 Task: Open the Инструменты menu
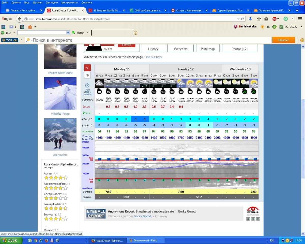[x=70, y=3]
